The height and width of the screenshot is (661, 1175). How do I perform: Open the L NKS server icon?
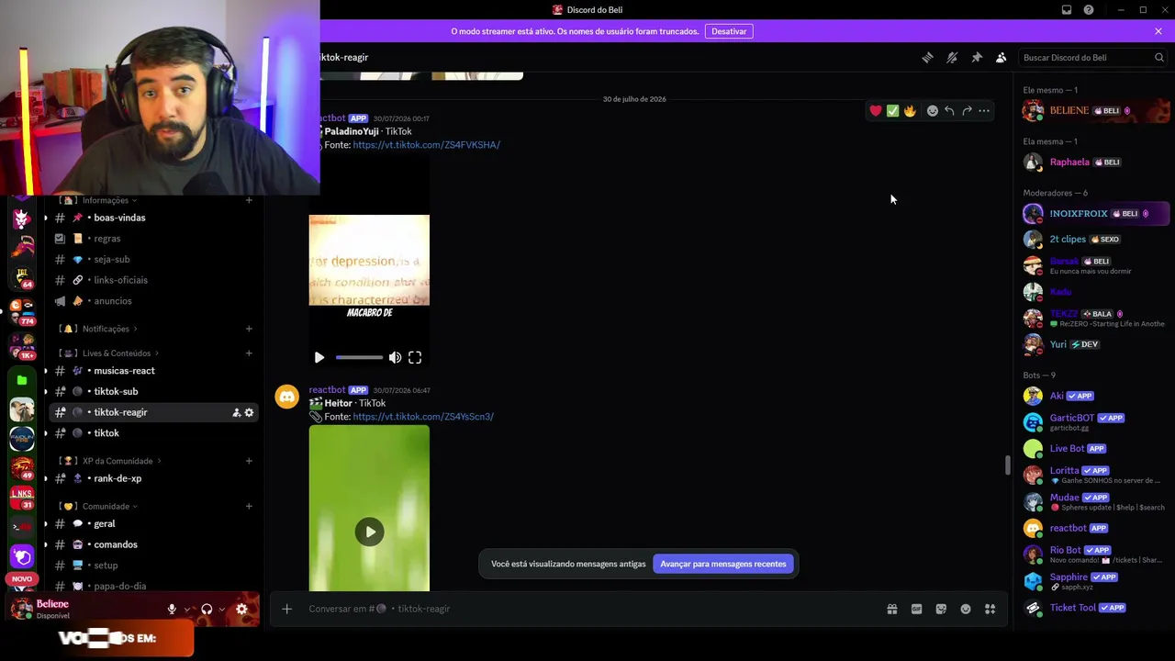[22, 498]
